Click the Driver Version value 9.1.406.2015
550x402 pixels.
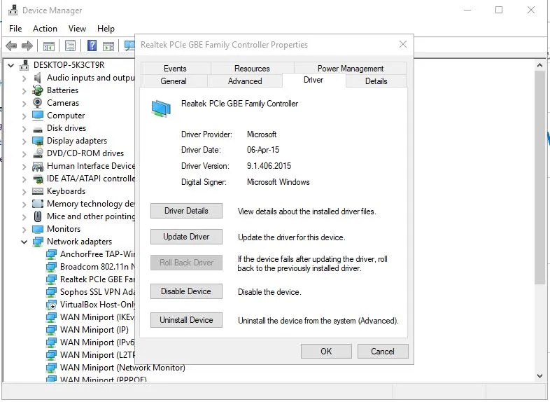point(269,166)
